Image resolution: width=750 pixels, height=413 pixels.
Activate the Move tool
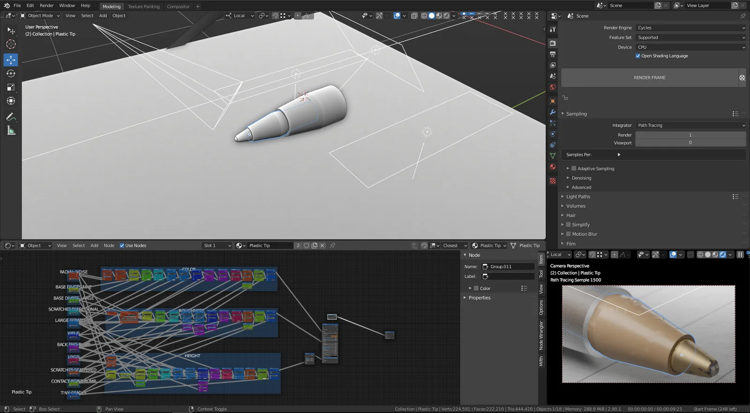11,60
